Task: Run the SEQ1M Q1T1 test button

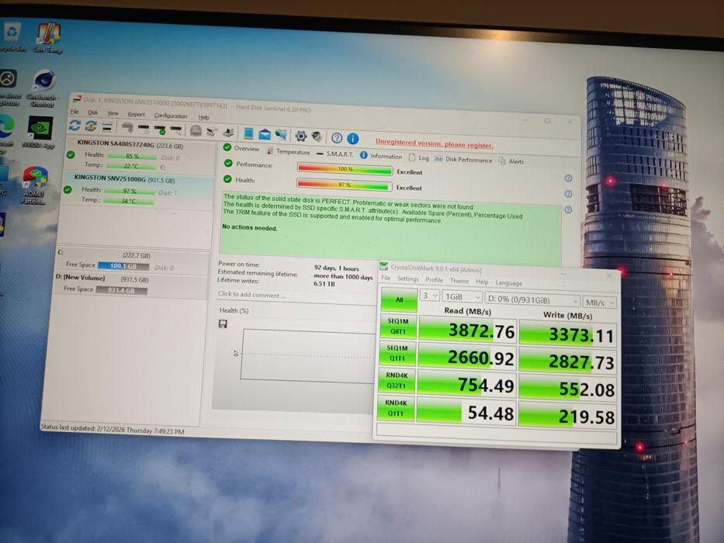Action: coord(397,353)
